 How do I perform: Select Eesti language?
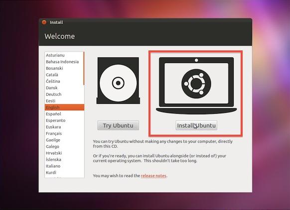coord(64,101)
